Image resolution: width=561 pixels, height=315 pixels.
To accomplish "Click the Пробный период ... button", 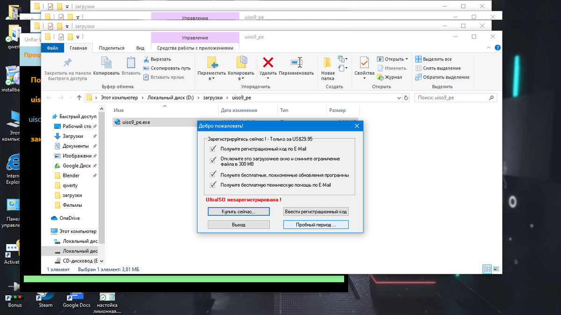I will [x=316, y=224].
